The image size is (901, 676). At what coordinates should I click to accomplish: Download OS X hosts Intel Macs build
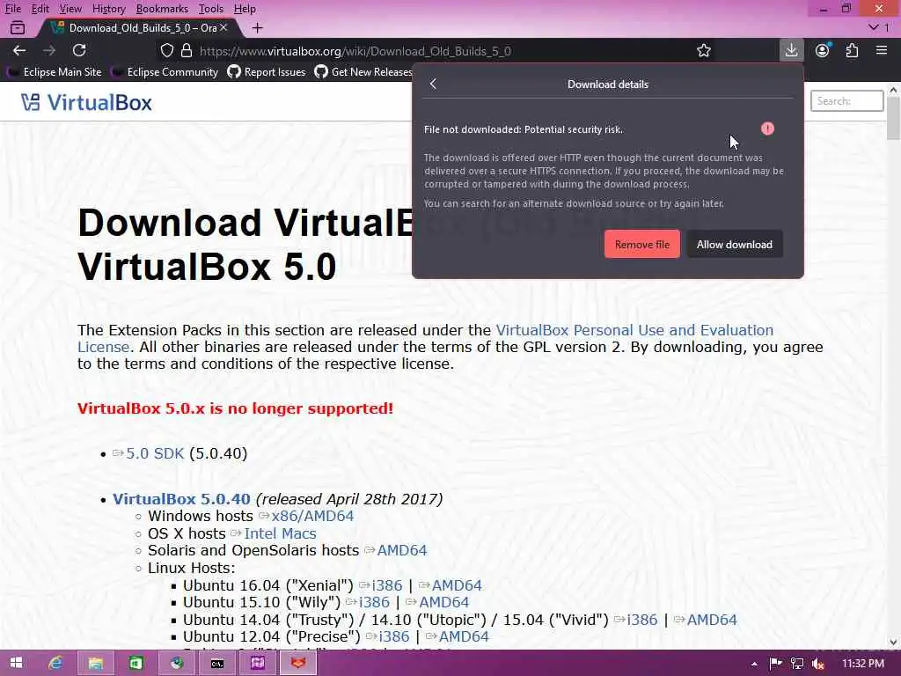pos(280,533)
